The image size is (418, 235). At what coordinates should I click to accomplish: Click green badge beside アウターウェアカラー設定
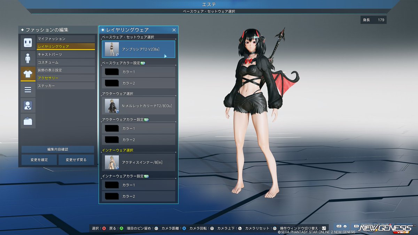tap(146, 119)
